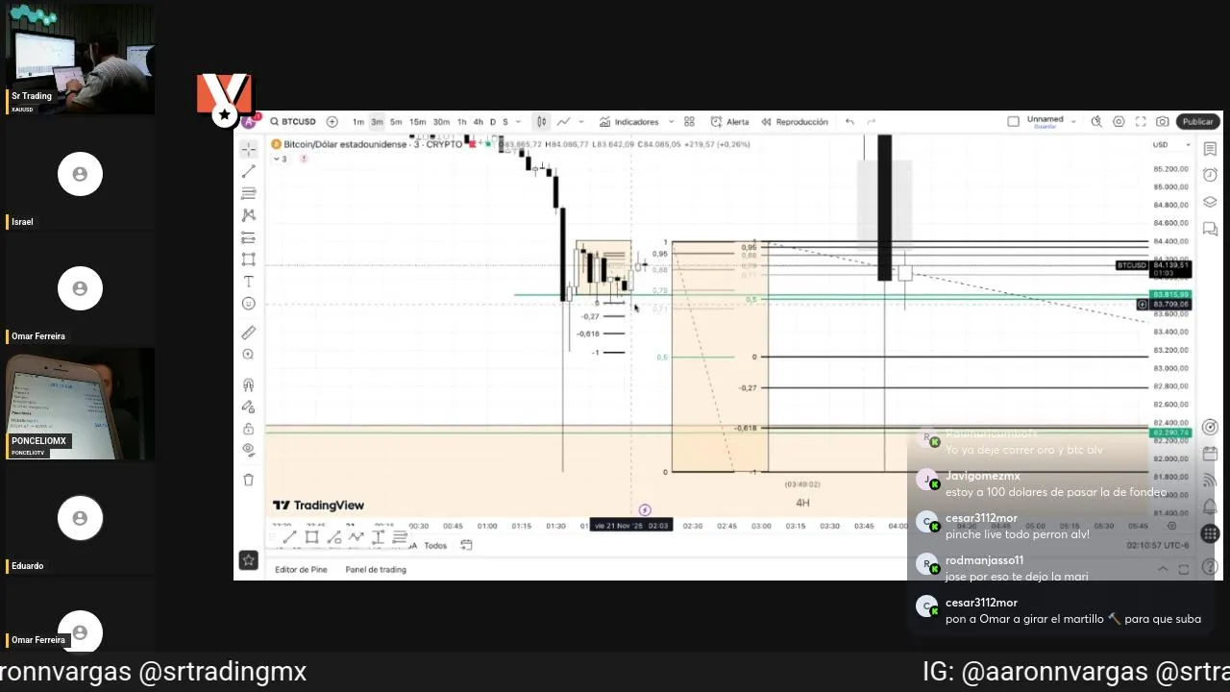Select the ruler measure tool
1230x692 pixels.
249,333
